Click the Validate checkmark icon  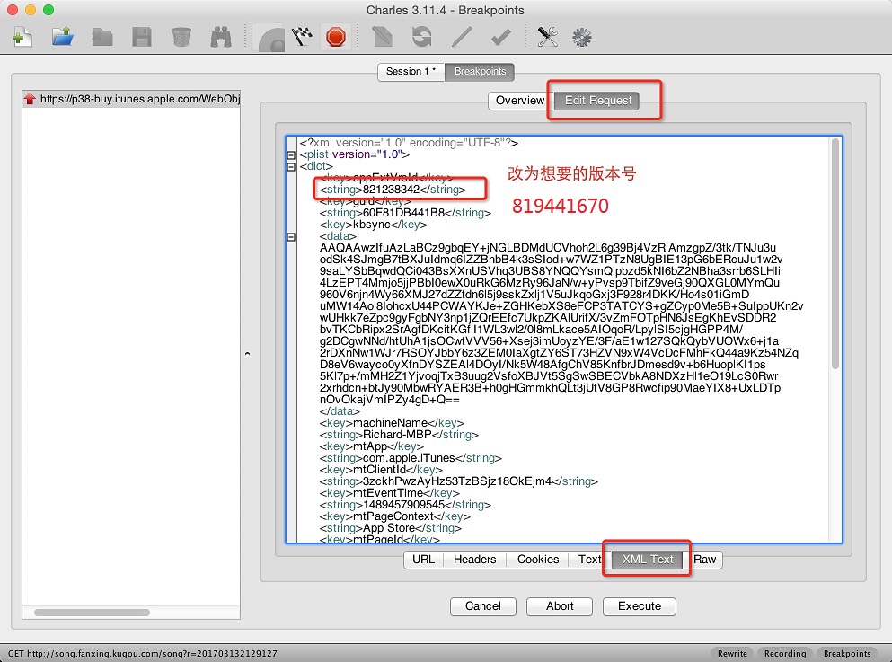[500, 38]
